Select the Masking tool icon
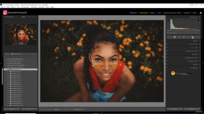This screenshot has height=114, width=204. [193, 37]
